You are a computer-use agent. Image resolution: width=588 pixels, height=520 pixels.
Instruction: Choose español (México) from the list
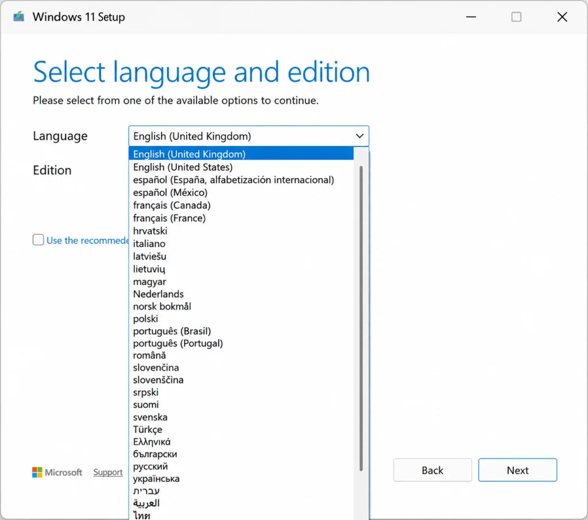pyautogui.click(x=241, y=192)
